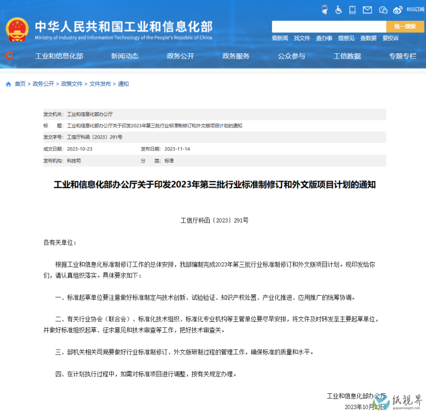Select issuing agency value 工业和信息化部办公厅

90,114
